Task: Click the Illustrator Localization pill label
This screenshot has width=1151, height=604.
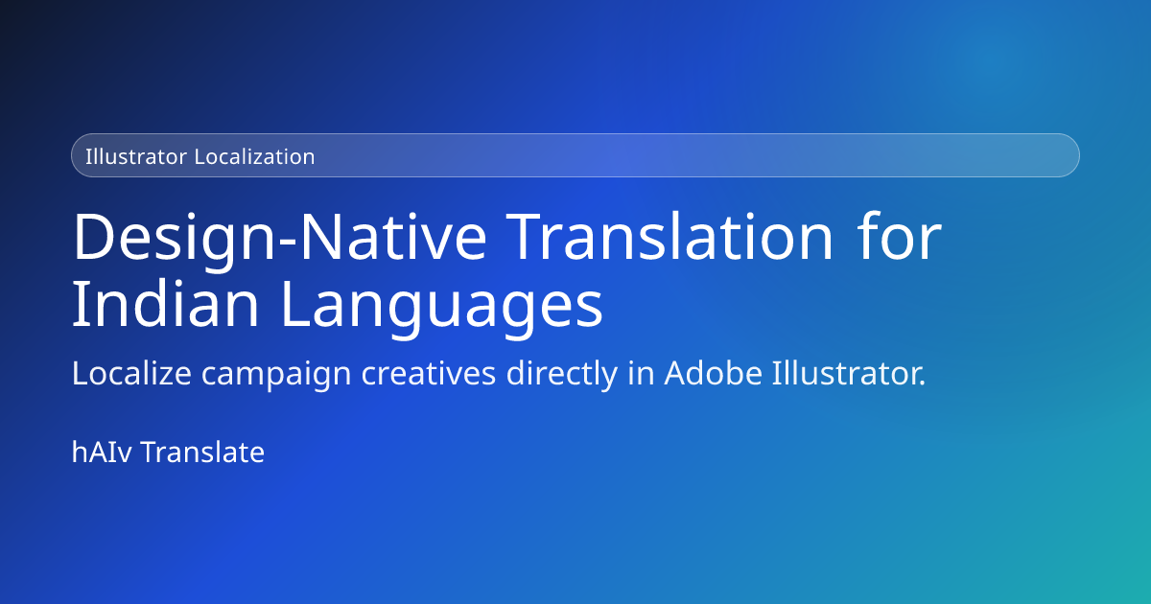Action: pos(575,155)
